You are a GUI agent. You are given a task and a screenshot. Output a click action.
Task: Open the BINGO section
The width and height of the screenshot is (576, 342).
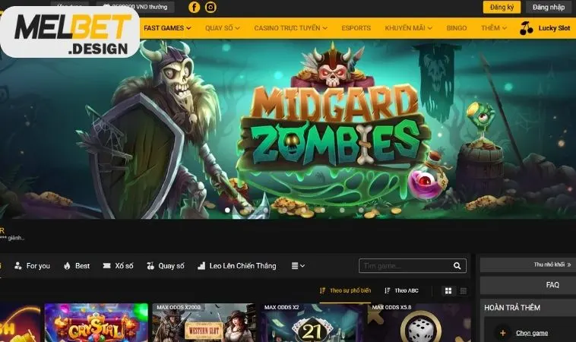[x=456, y=28]
